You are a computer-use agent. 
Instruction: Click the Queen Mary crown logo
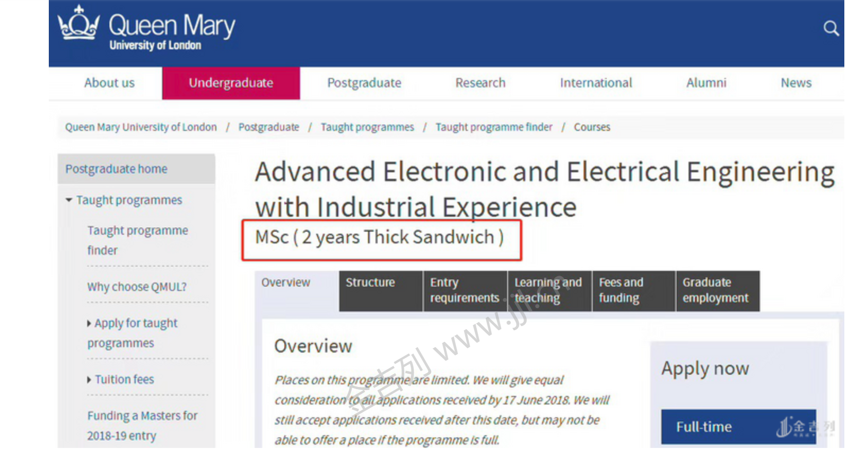[78, 24]
